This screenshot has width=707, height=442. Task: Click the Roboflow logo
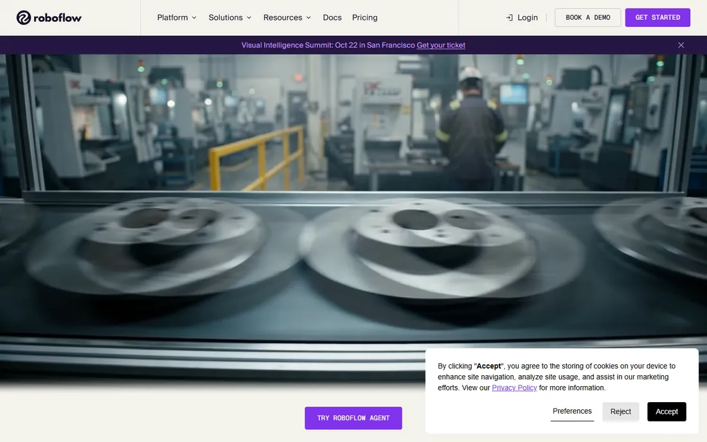click(49, 17)
